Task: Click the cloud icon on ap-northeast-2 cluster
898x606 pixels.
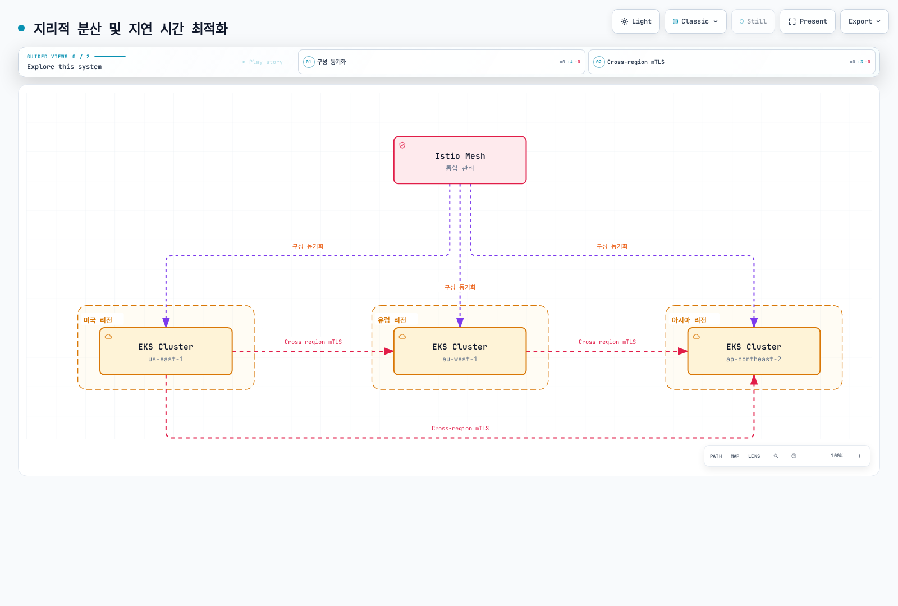Action: (697, 337)
